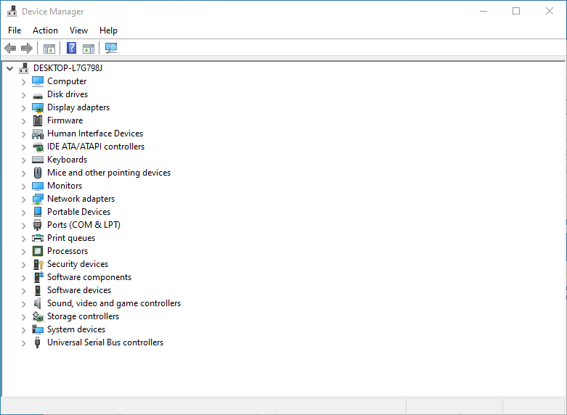The image size is (567, 415).
Task: Click the speaker icon for Sound controllers
Action: click(38, 303)
